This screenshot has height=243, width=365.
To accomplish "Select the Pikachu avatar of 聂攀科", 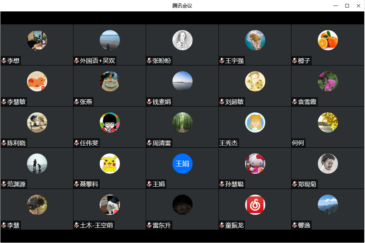I will [110, 163].
